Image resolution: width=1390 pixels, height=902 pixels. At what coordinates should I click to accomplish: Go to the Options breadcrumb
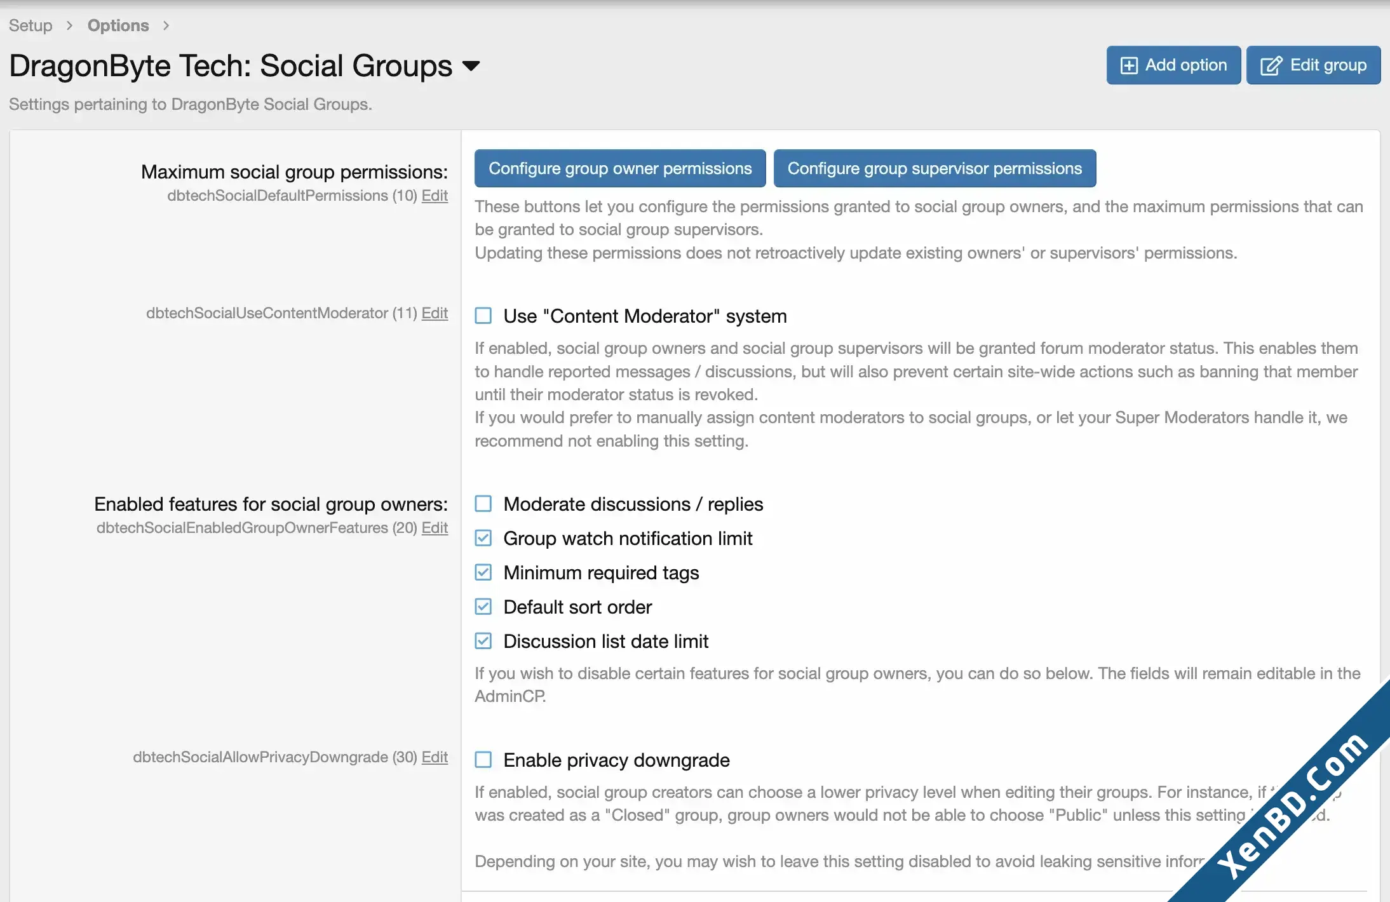click(x=118, y=25)
